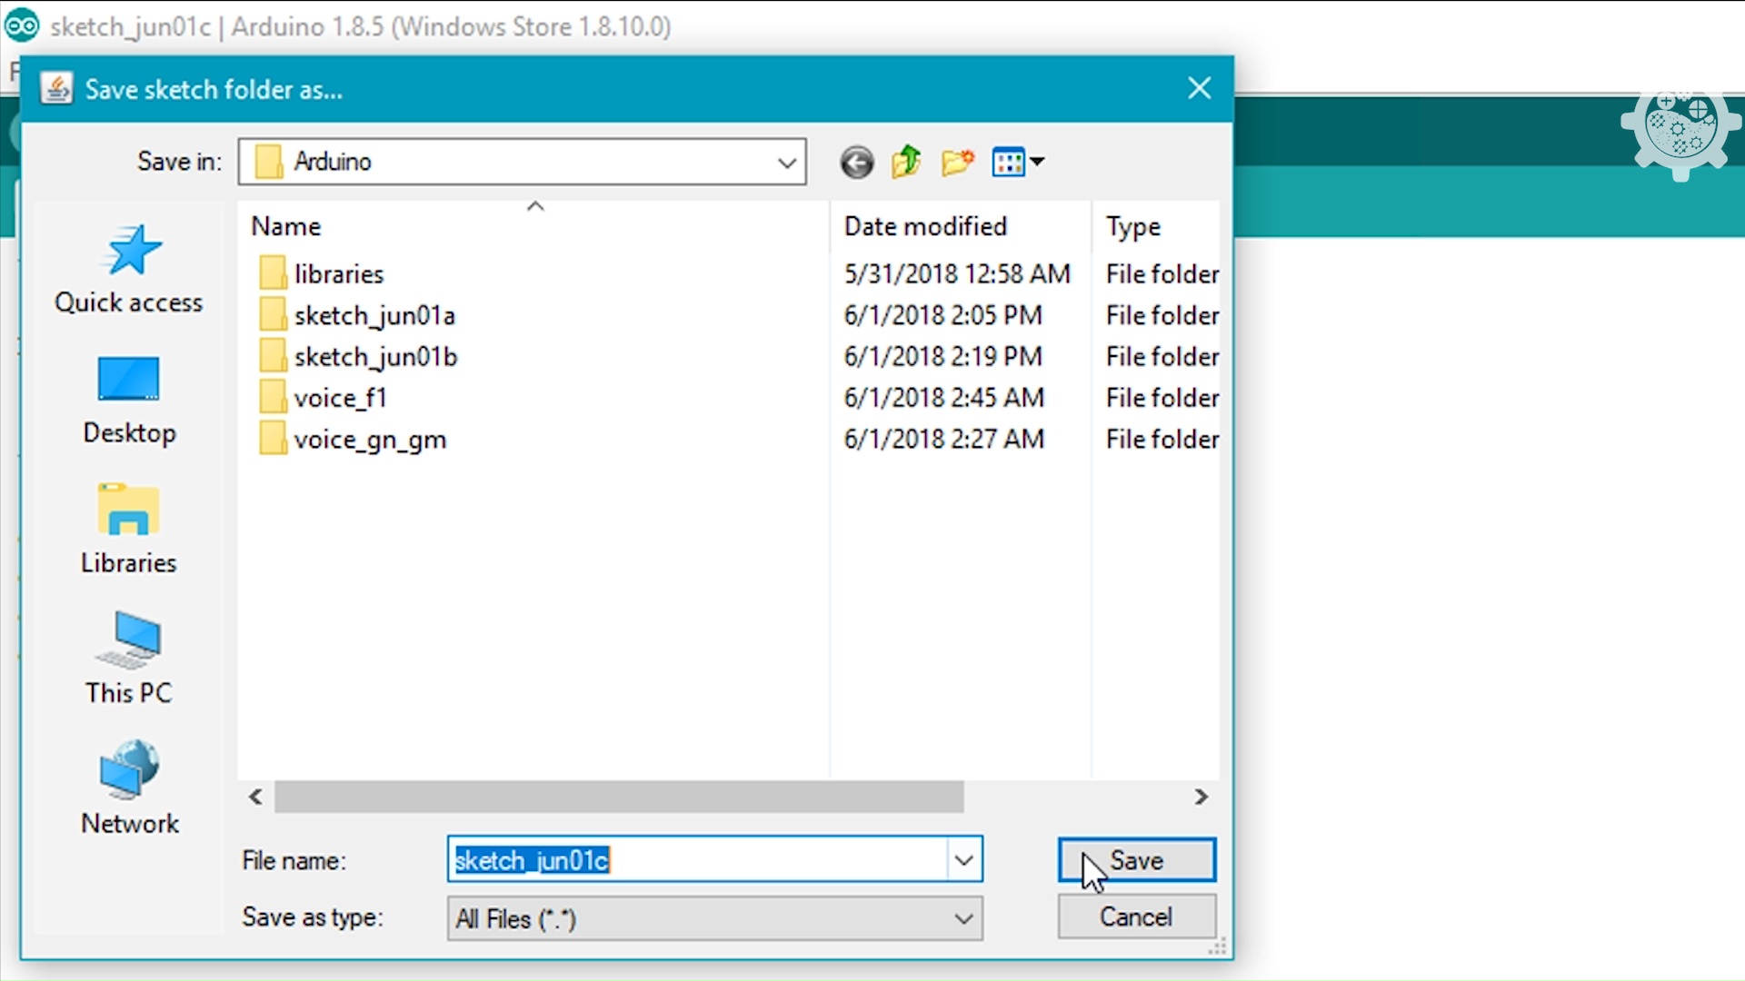Click the date 6/1/2018 2:45 AM

point(943,398)
